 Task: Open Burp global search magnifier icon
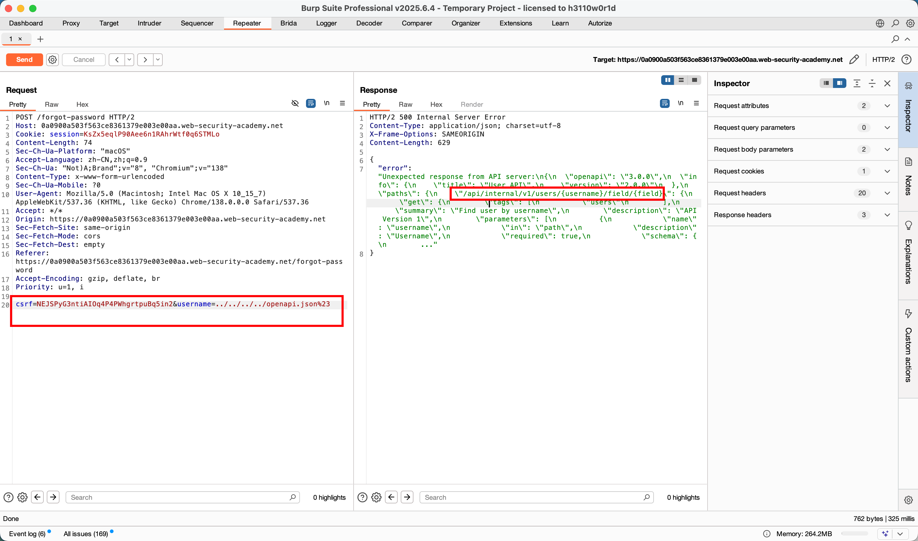[x=895, y=23]
